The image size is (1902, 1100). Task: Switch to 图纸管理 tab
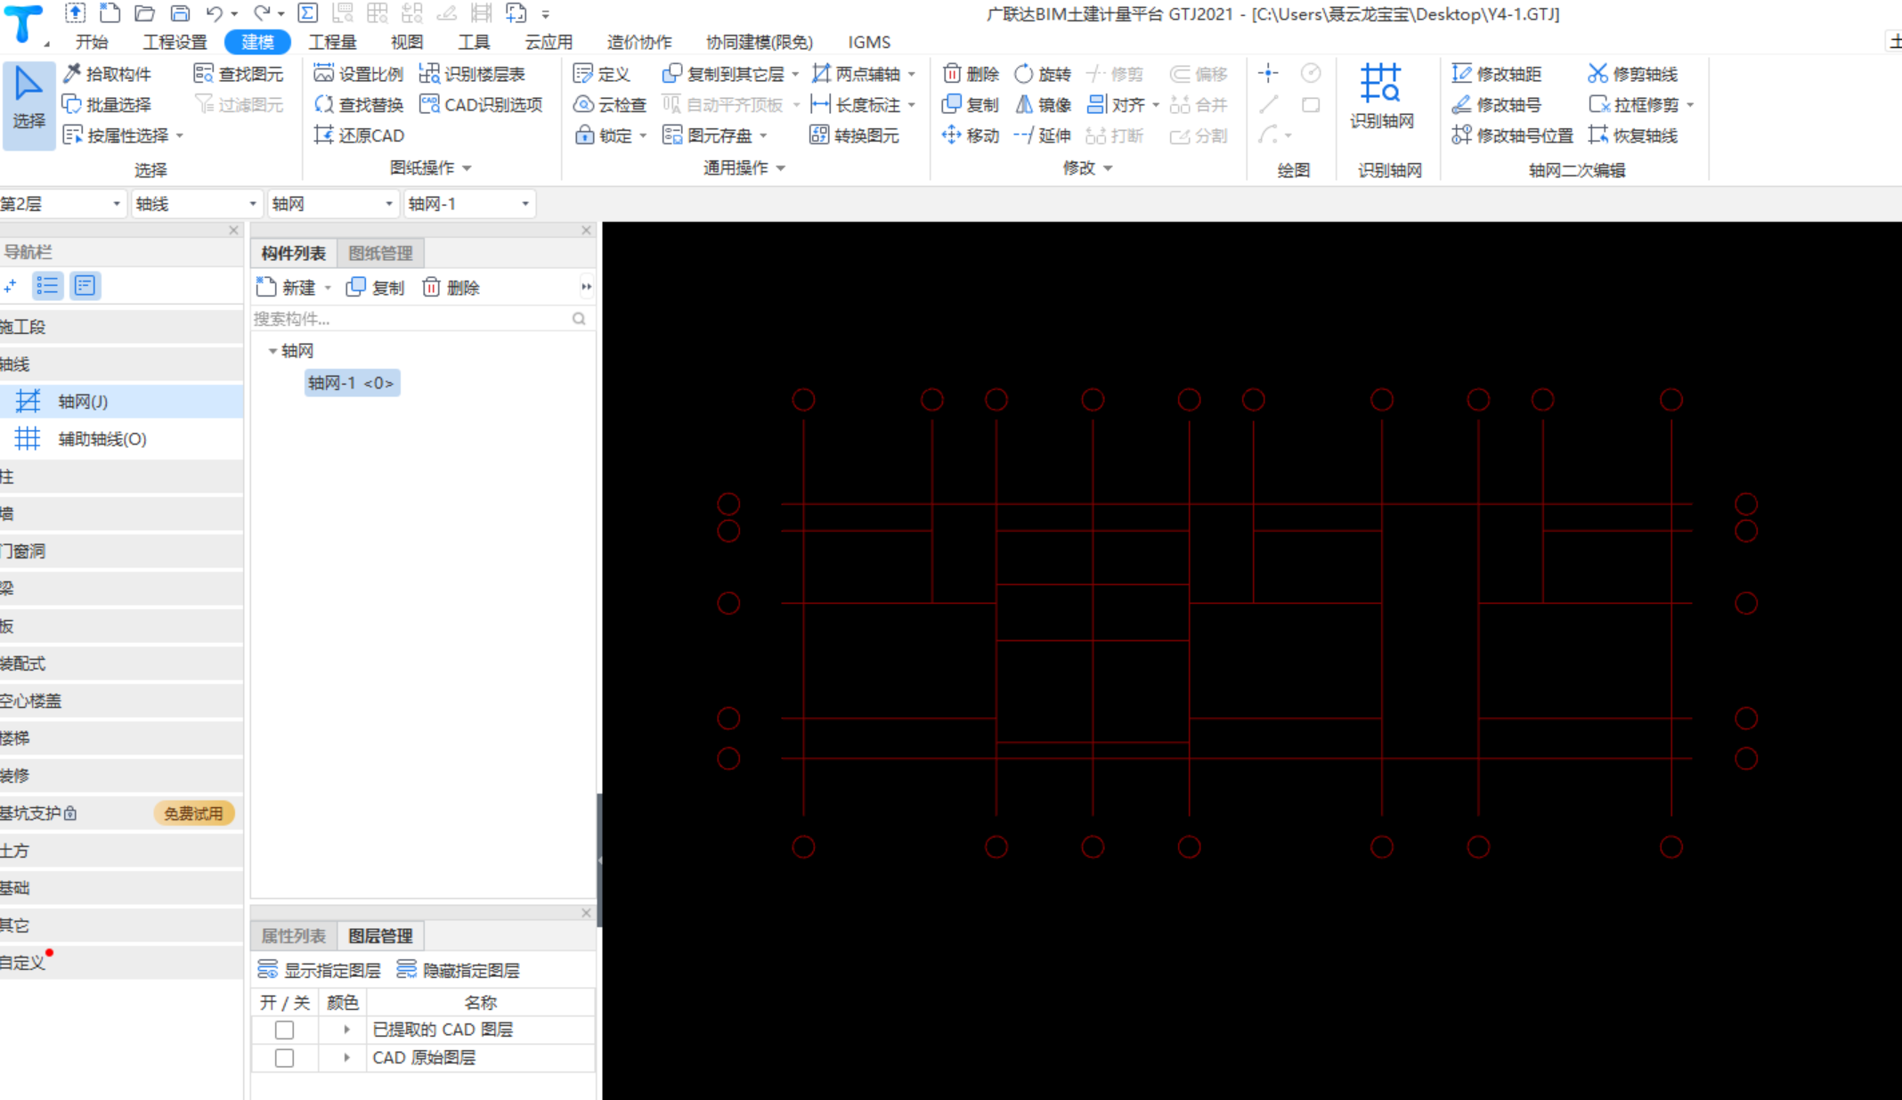(x=381, y=253)
